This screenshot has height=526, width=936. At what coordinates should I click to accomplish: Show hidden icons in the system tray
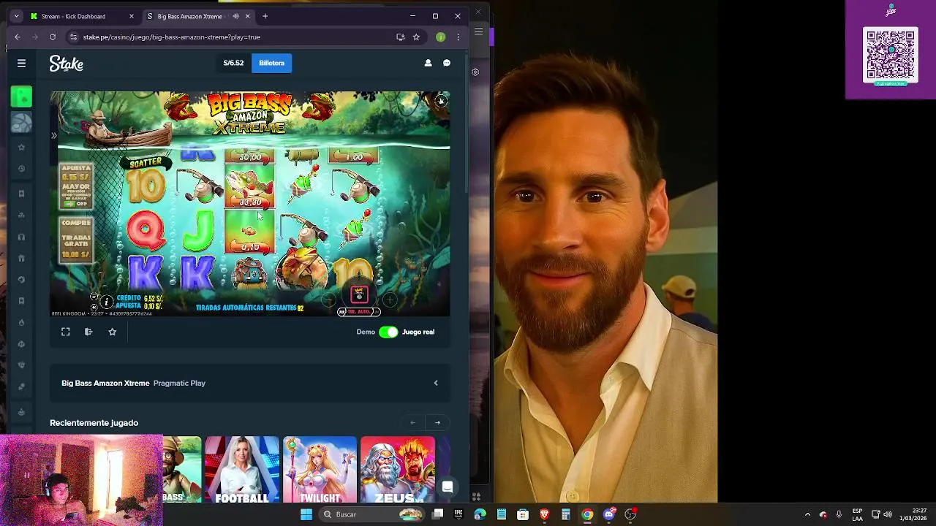point(807,514)
